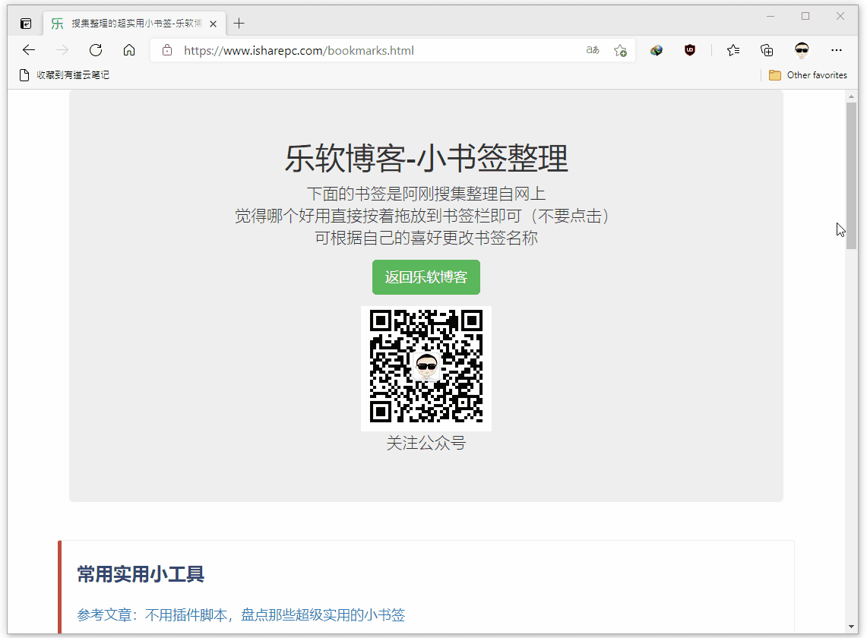This screenshot has height=638, width=867.
Task: Open the 参考文章 link about 小书签
Action: [241, 614]
